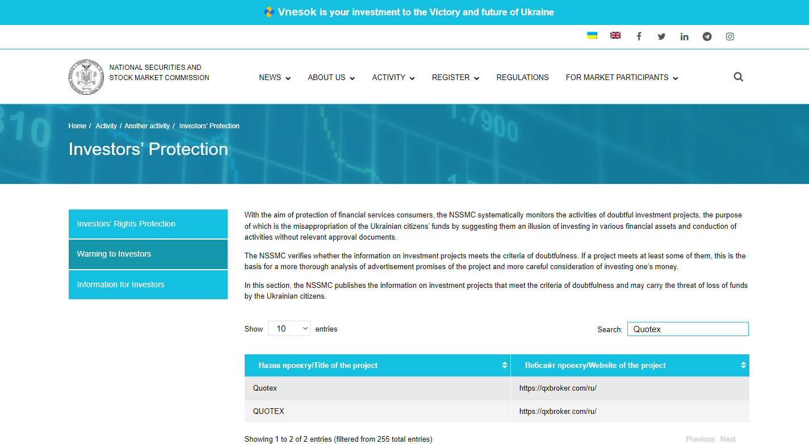The width and height of the screenshot is (809, 444).
Task: Click Website of the project column header
Action: pos(630,366)
